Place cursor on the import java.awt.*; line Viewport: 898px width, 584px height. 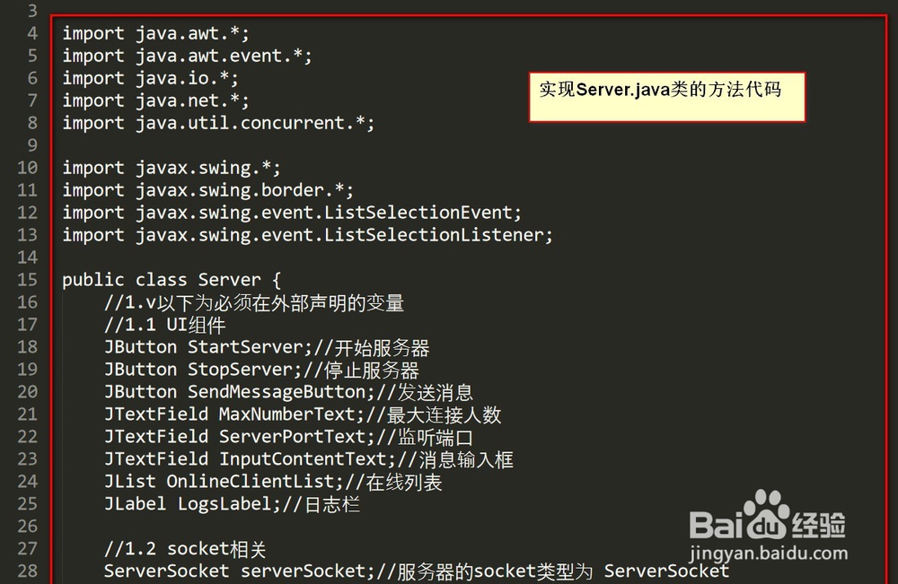[155, 34]
